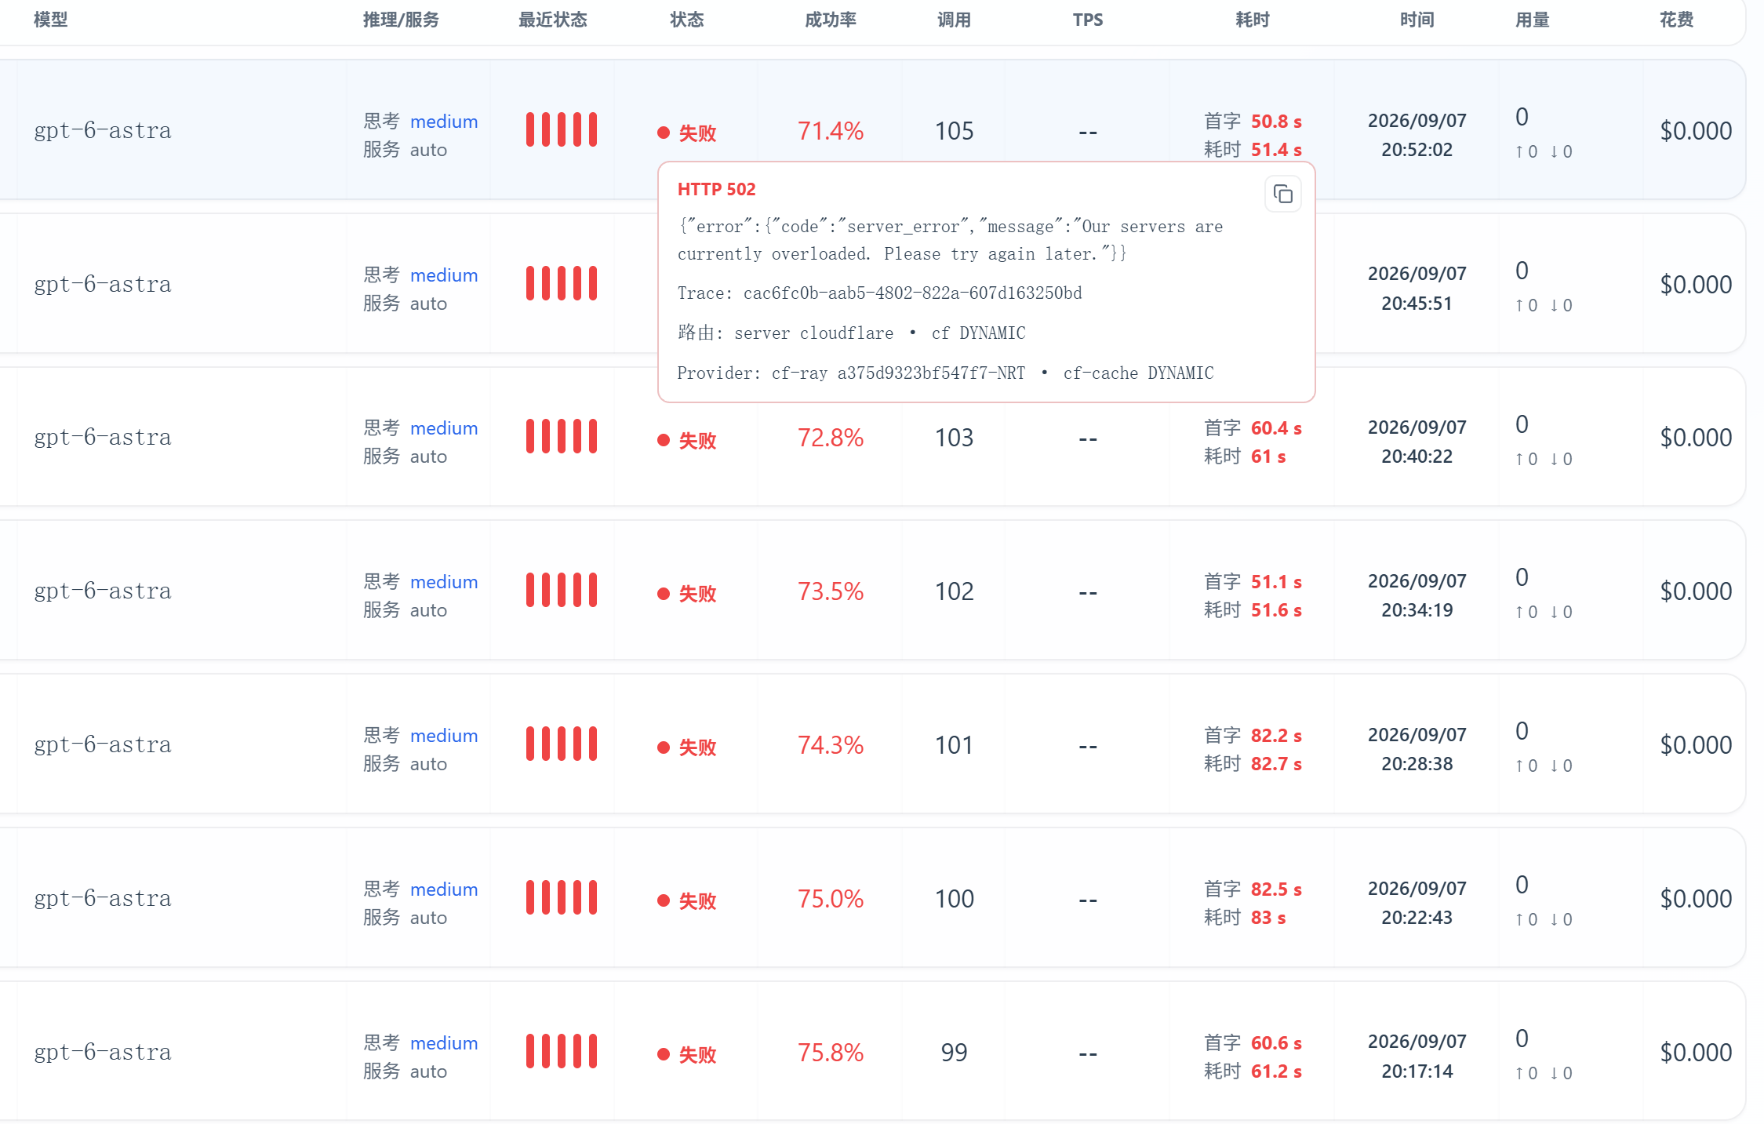
Task: Click red status bars in 20:34:19 row
Action: pyautogui.click(x=562, y=591)
